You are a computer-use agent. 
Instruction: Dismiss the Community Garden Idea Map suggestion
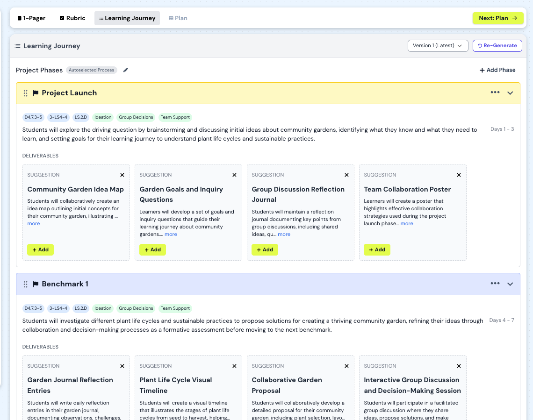(x=122, y=175)
